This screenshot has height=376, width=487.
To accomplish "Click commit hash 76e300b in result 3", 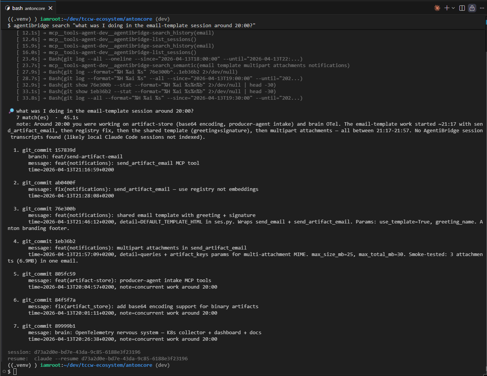I will 65,209.
